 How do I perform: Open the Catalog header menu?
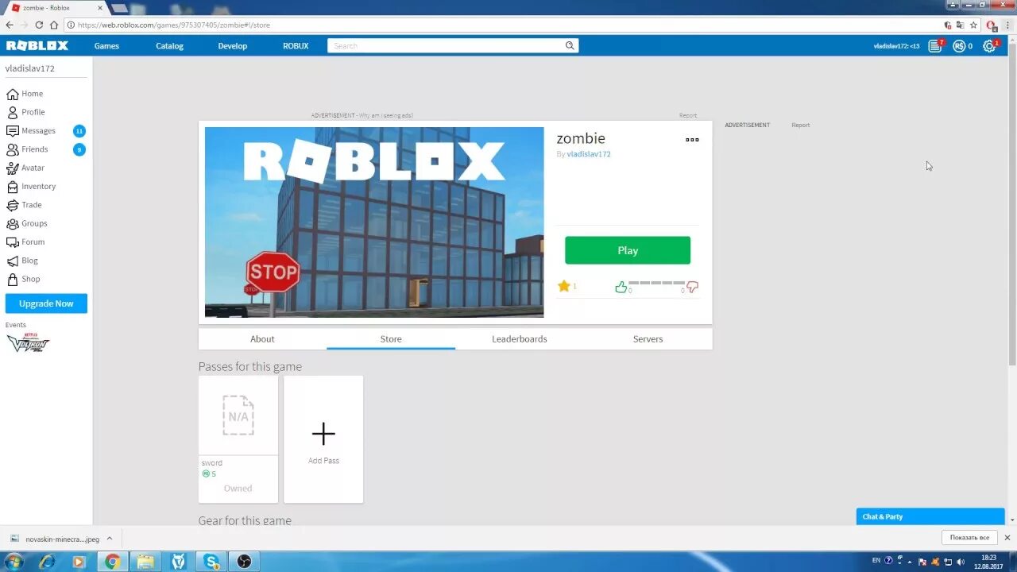[169, 46]
